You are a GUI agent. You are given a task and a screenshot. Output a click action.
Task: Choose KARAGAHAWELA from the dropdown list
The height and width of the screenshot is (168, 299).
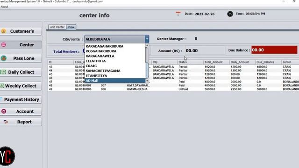click(x=115, y=56)
